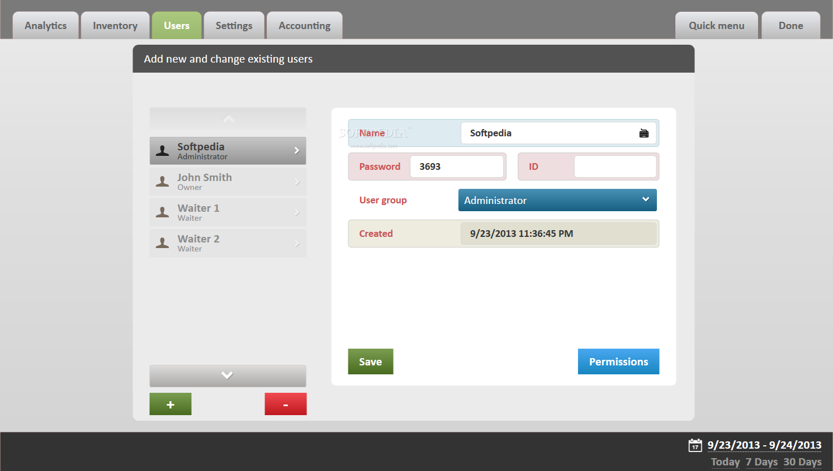Select the Users tab
This screenshot has width=833, height=471.
177,26
